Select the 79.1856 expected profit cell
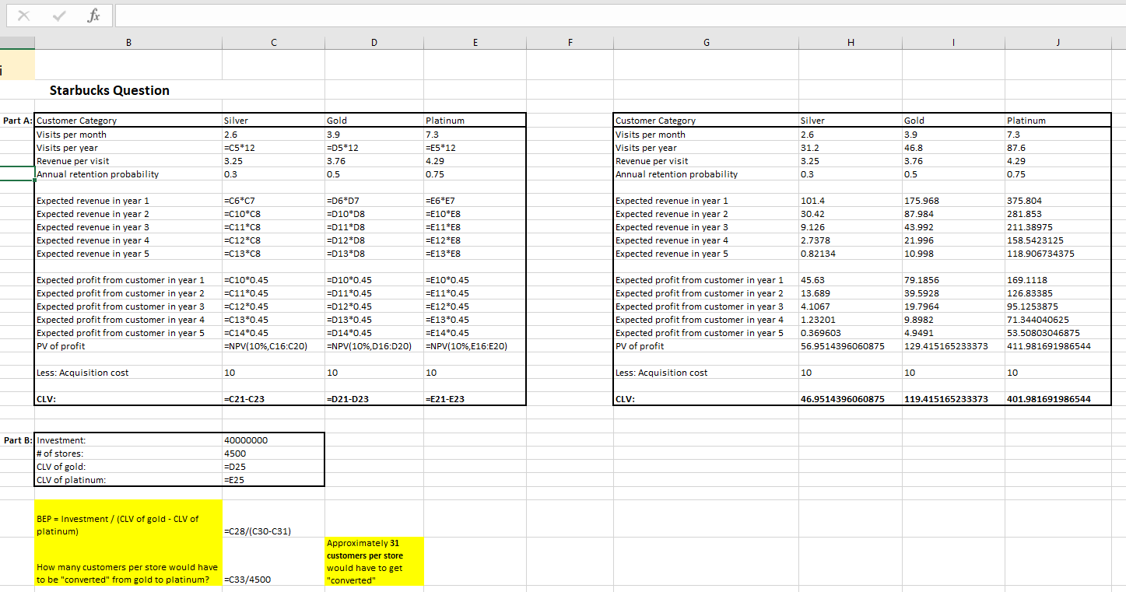Screen dimensions: 1126x592 (953, 280)
